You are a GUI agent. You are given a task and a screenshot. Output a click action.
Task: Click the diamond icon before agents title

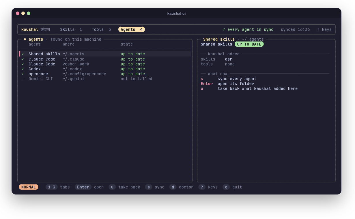pyautogui.click(x=25, y=39)
